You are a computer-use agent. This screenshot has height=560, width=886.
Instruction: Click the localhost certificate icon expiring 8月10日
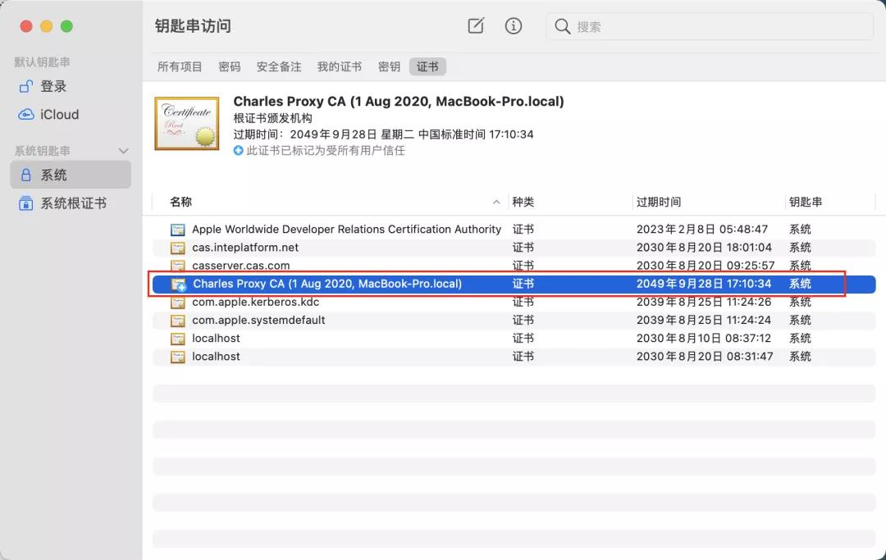178,339
